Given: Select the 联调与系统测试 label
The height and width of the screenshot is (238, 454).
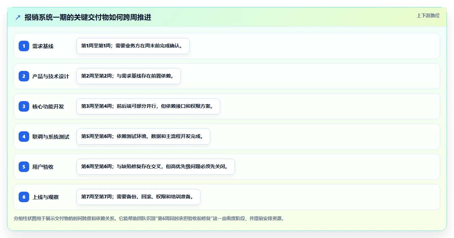Looking at the screenshot, I should [51, 137].
